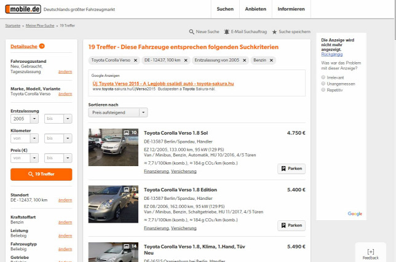Open Kilometer bis dropdown
Image resolution: width=396 pixels, height=262 pixels.
58,138
